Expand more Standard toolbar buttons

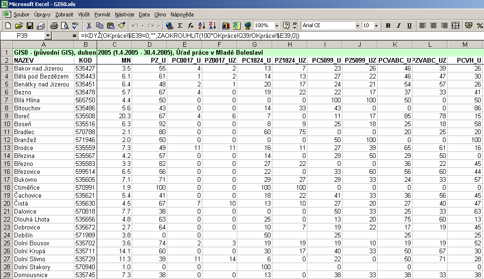click(x=295, y=26)
